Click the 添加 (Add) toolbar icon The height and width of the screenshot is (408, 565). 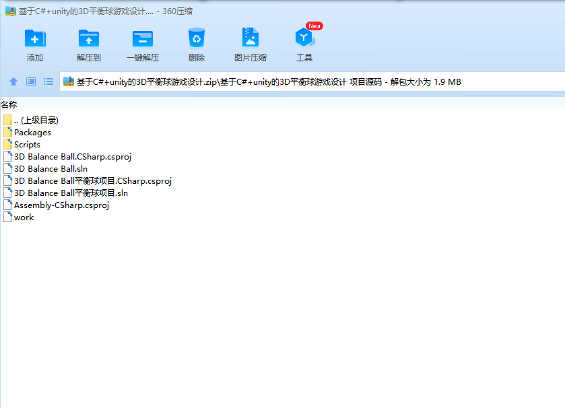(35, 38)
